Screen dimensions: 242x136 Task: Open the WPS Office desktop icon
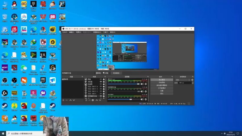pyautogui.click(x=43, y=18)
